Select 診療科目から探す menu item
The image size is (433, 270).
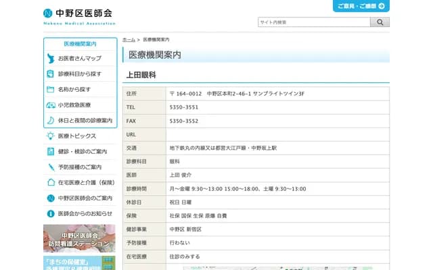tap(80, 74)
